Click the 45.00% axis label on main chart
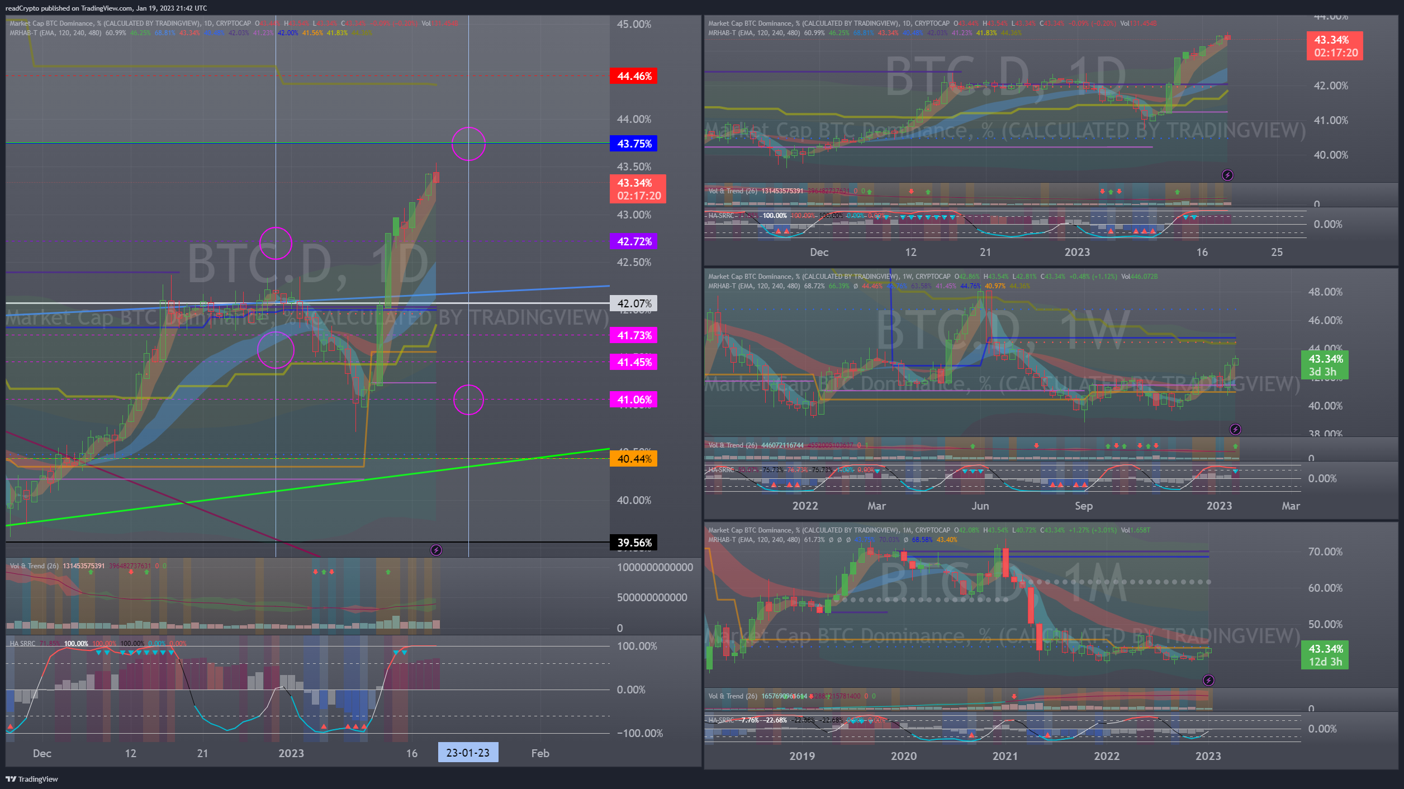1404x789 pixels. tap(634, 24)
